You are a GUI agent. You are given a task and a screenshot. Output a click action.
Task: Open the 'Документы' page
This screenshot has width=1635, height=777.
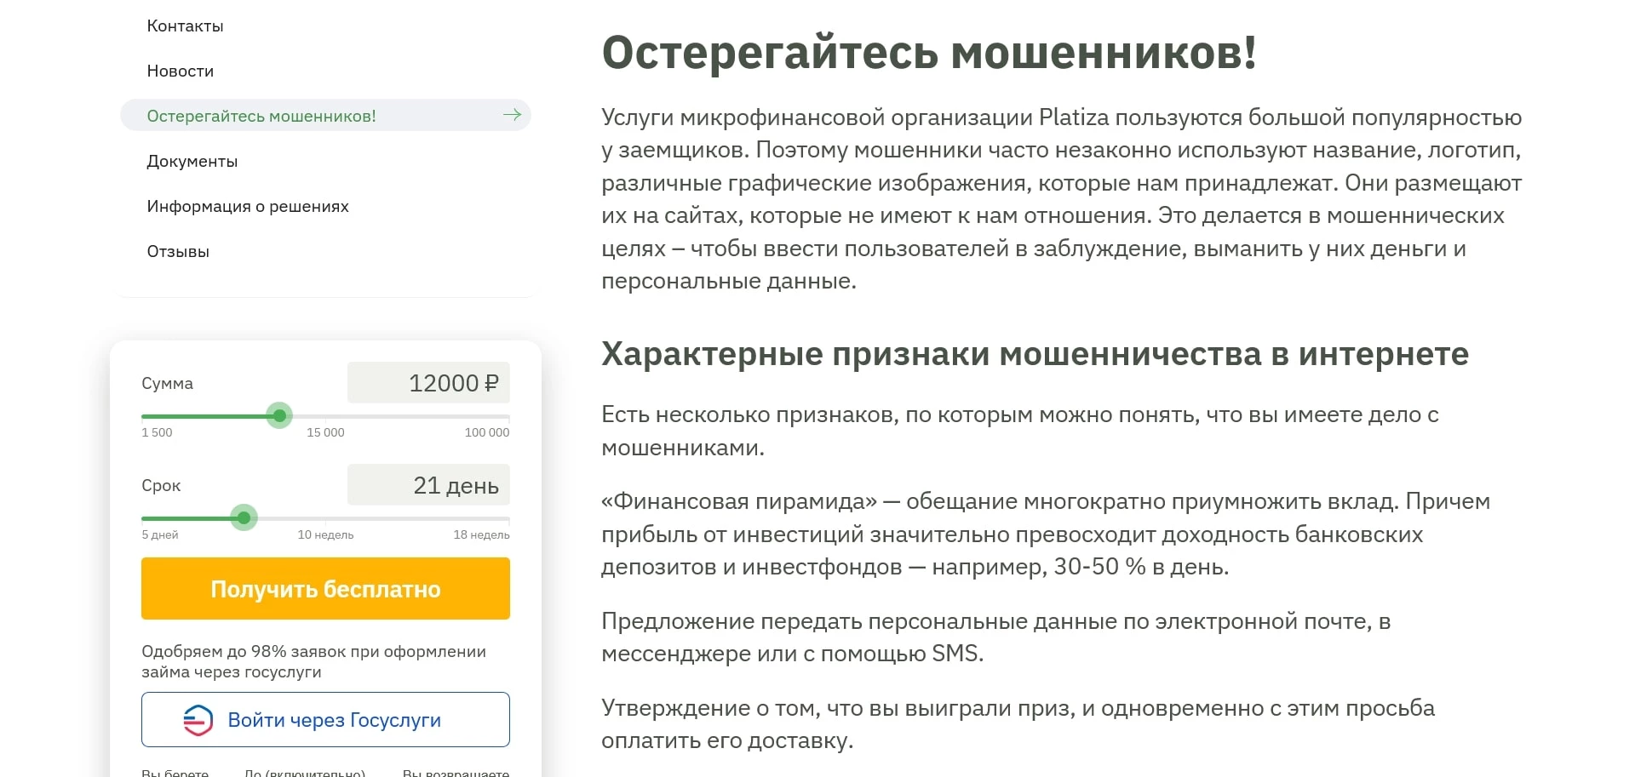click(192, 160)
